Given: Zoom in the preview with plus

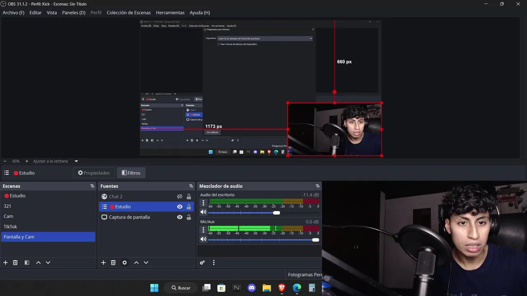Looking at the screenshot, I should (x=27, y=161).
